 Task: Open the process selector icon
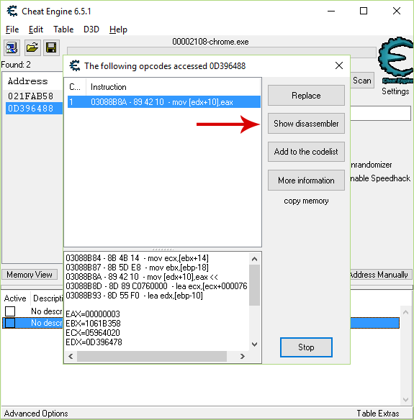click(12, 48)
